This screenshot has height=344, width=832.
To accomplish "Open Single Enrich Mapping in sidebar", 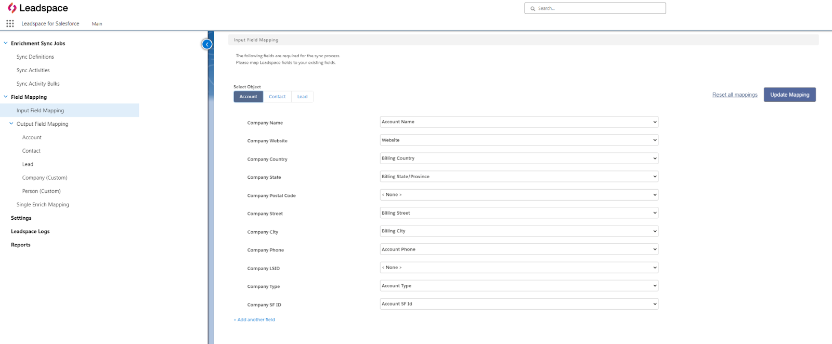I will pyautogui.click(x=43, y=205).
